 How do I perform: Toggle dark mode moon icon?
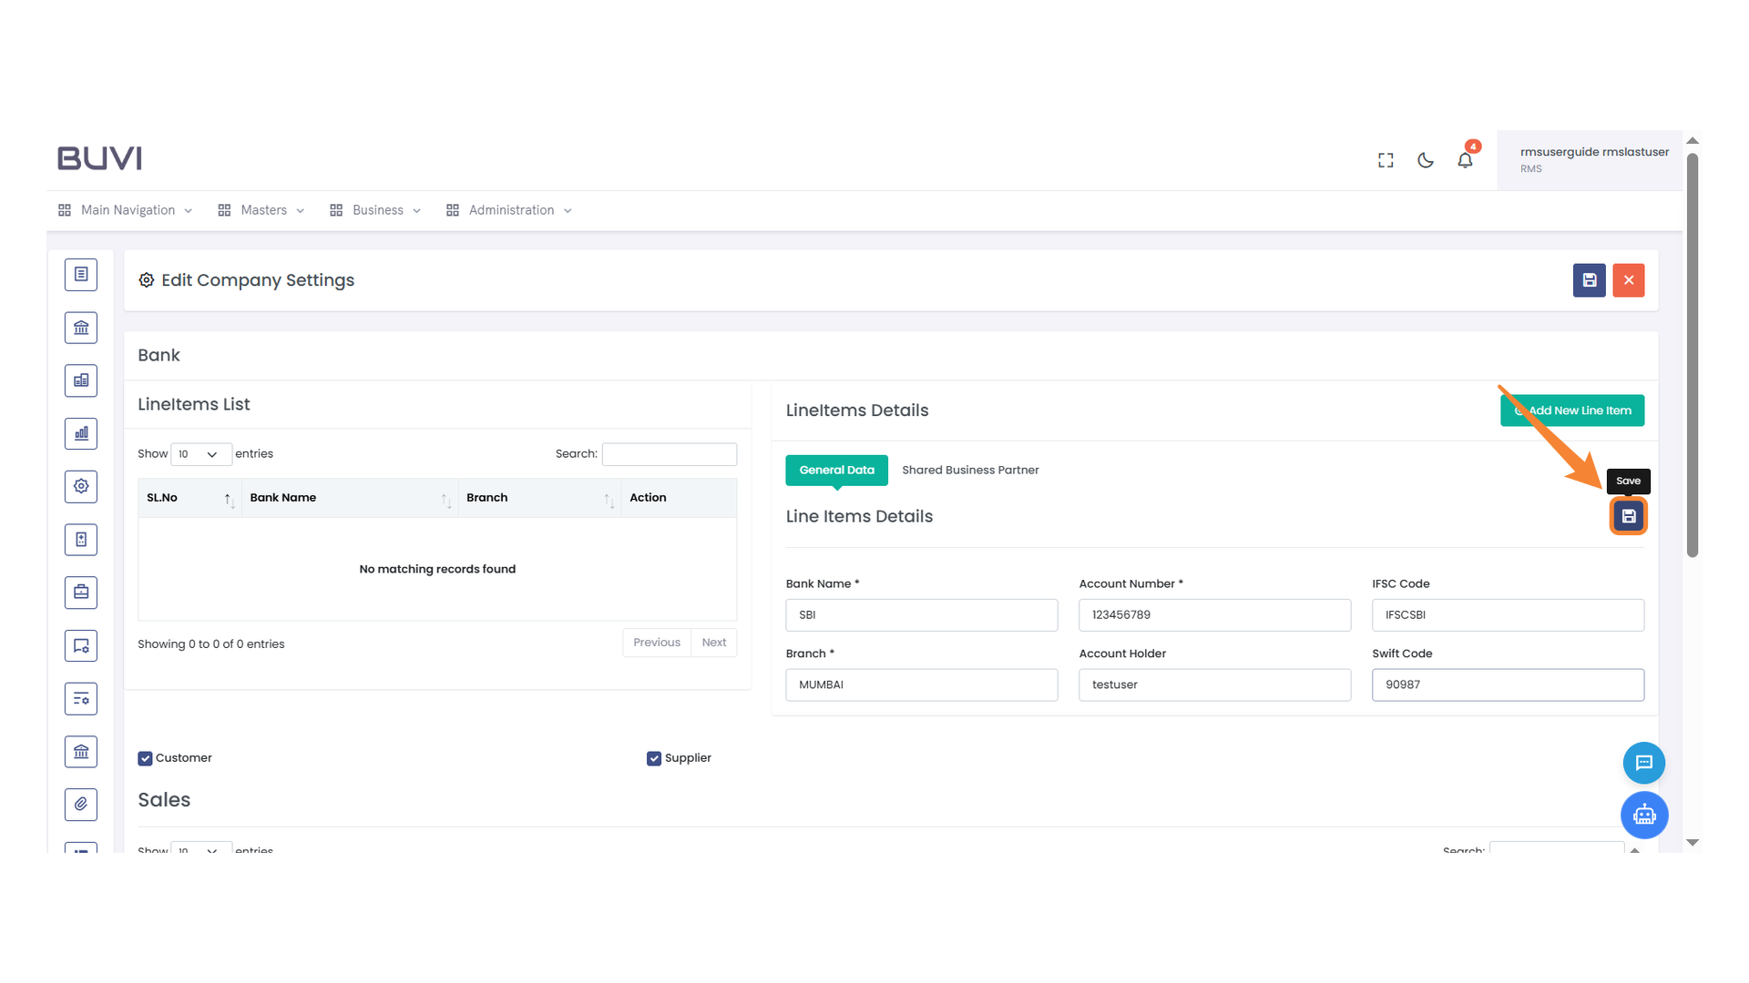coord(1426,160)
